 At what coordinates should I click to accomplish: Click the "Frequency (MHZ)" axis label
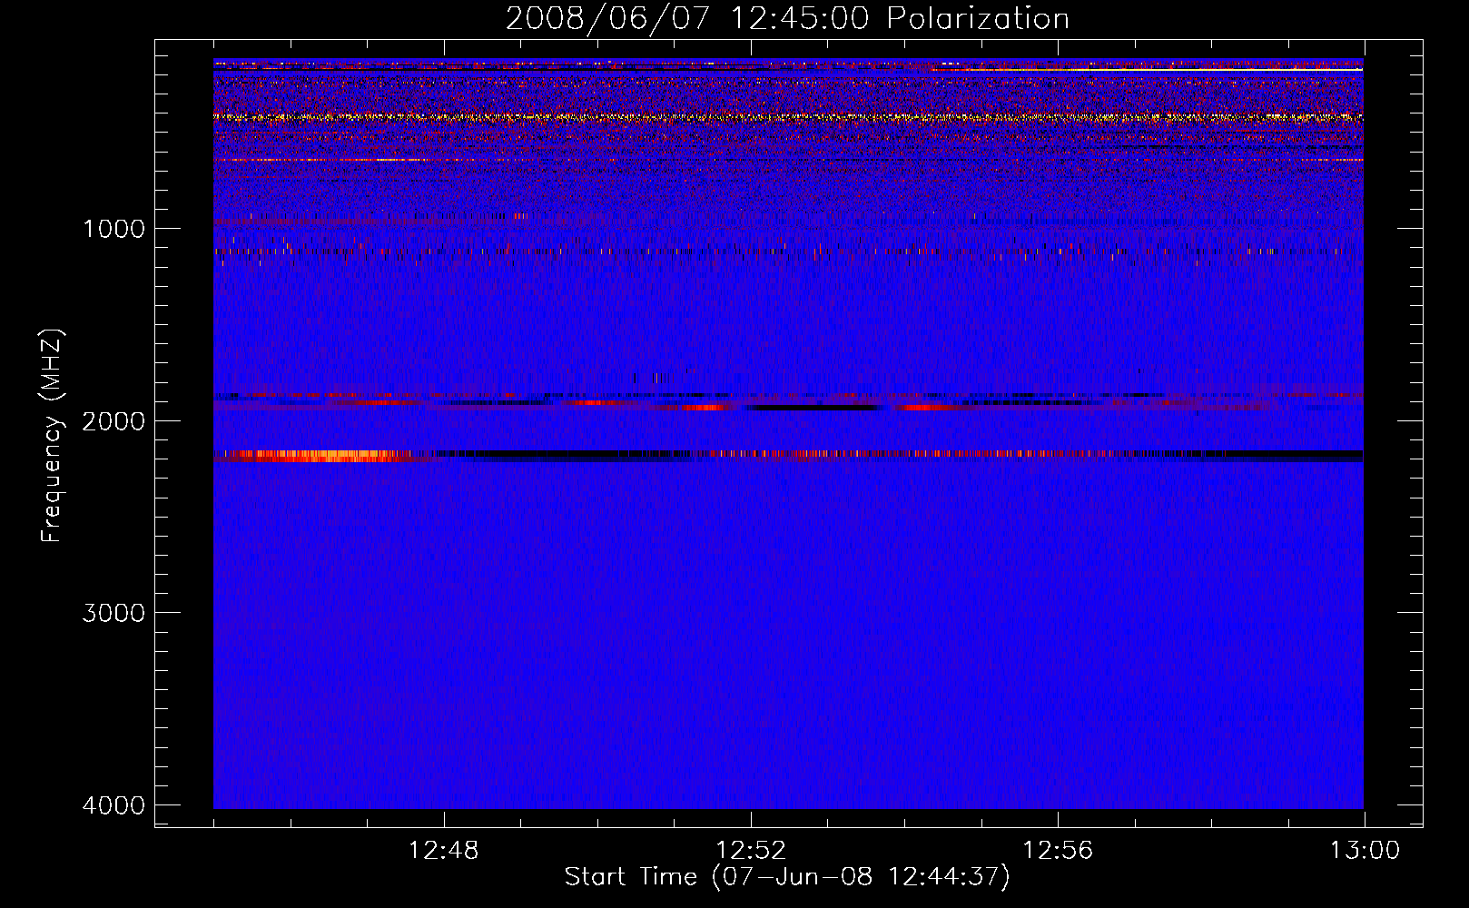tap(52, 436)
